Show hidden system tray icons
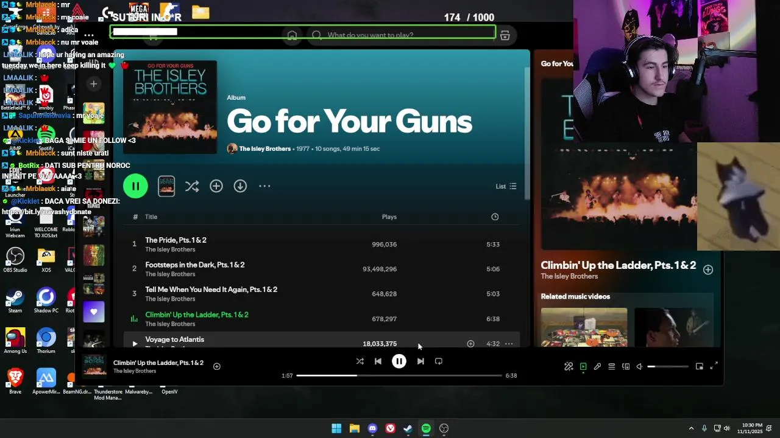The height and width of the screenshot is (438, 780). (691, 428)
